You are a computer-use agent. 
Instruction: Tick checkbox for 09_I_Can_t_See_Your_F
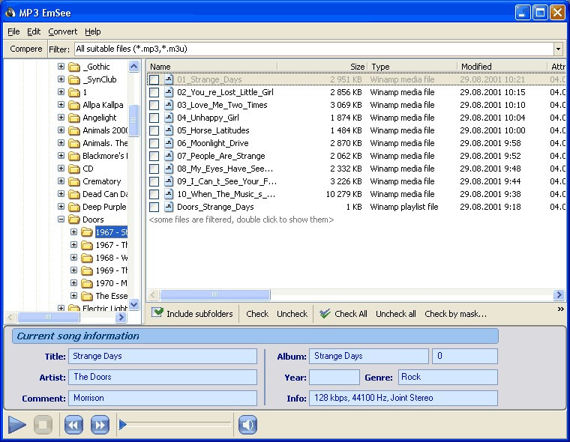154,181
